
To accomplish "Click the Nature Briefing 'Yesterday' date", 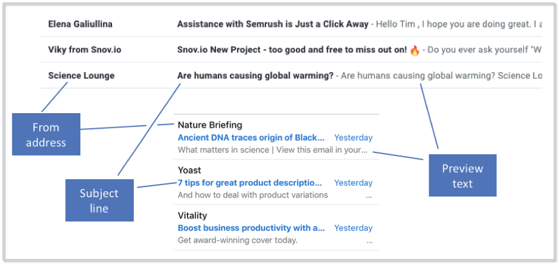I will click(353, 138).
